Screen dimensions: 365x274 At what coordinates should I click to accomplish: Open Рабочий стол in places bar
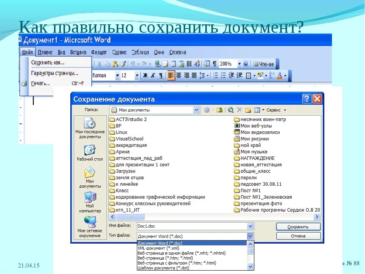point(90,153)
